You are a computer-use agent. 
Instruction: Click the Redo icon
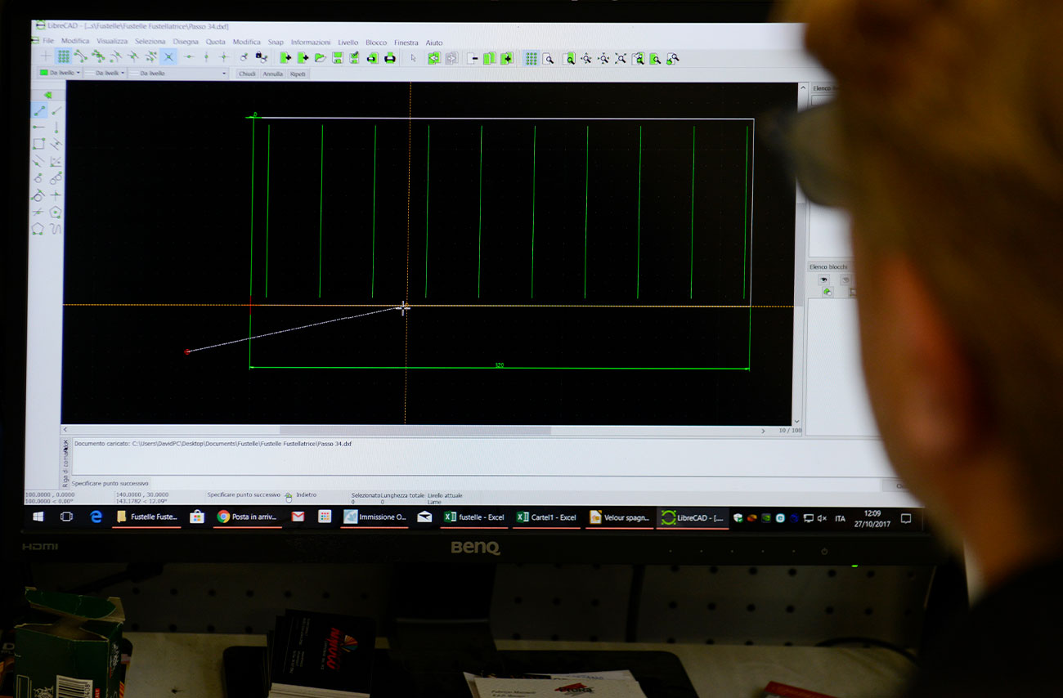pos(451,58)
